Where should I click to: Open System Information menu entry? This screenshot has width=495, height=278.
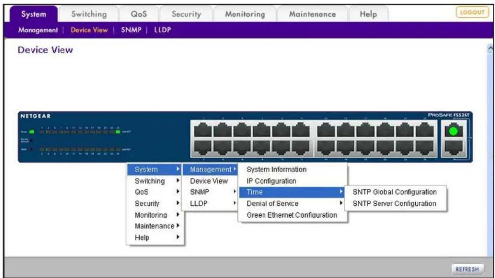pos(292,169)
